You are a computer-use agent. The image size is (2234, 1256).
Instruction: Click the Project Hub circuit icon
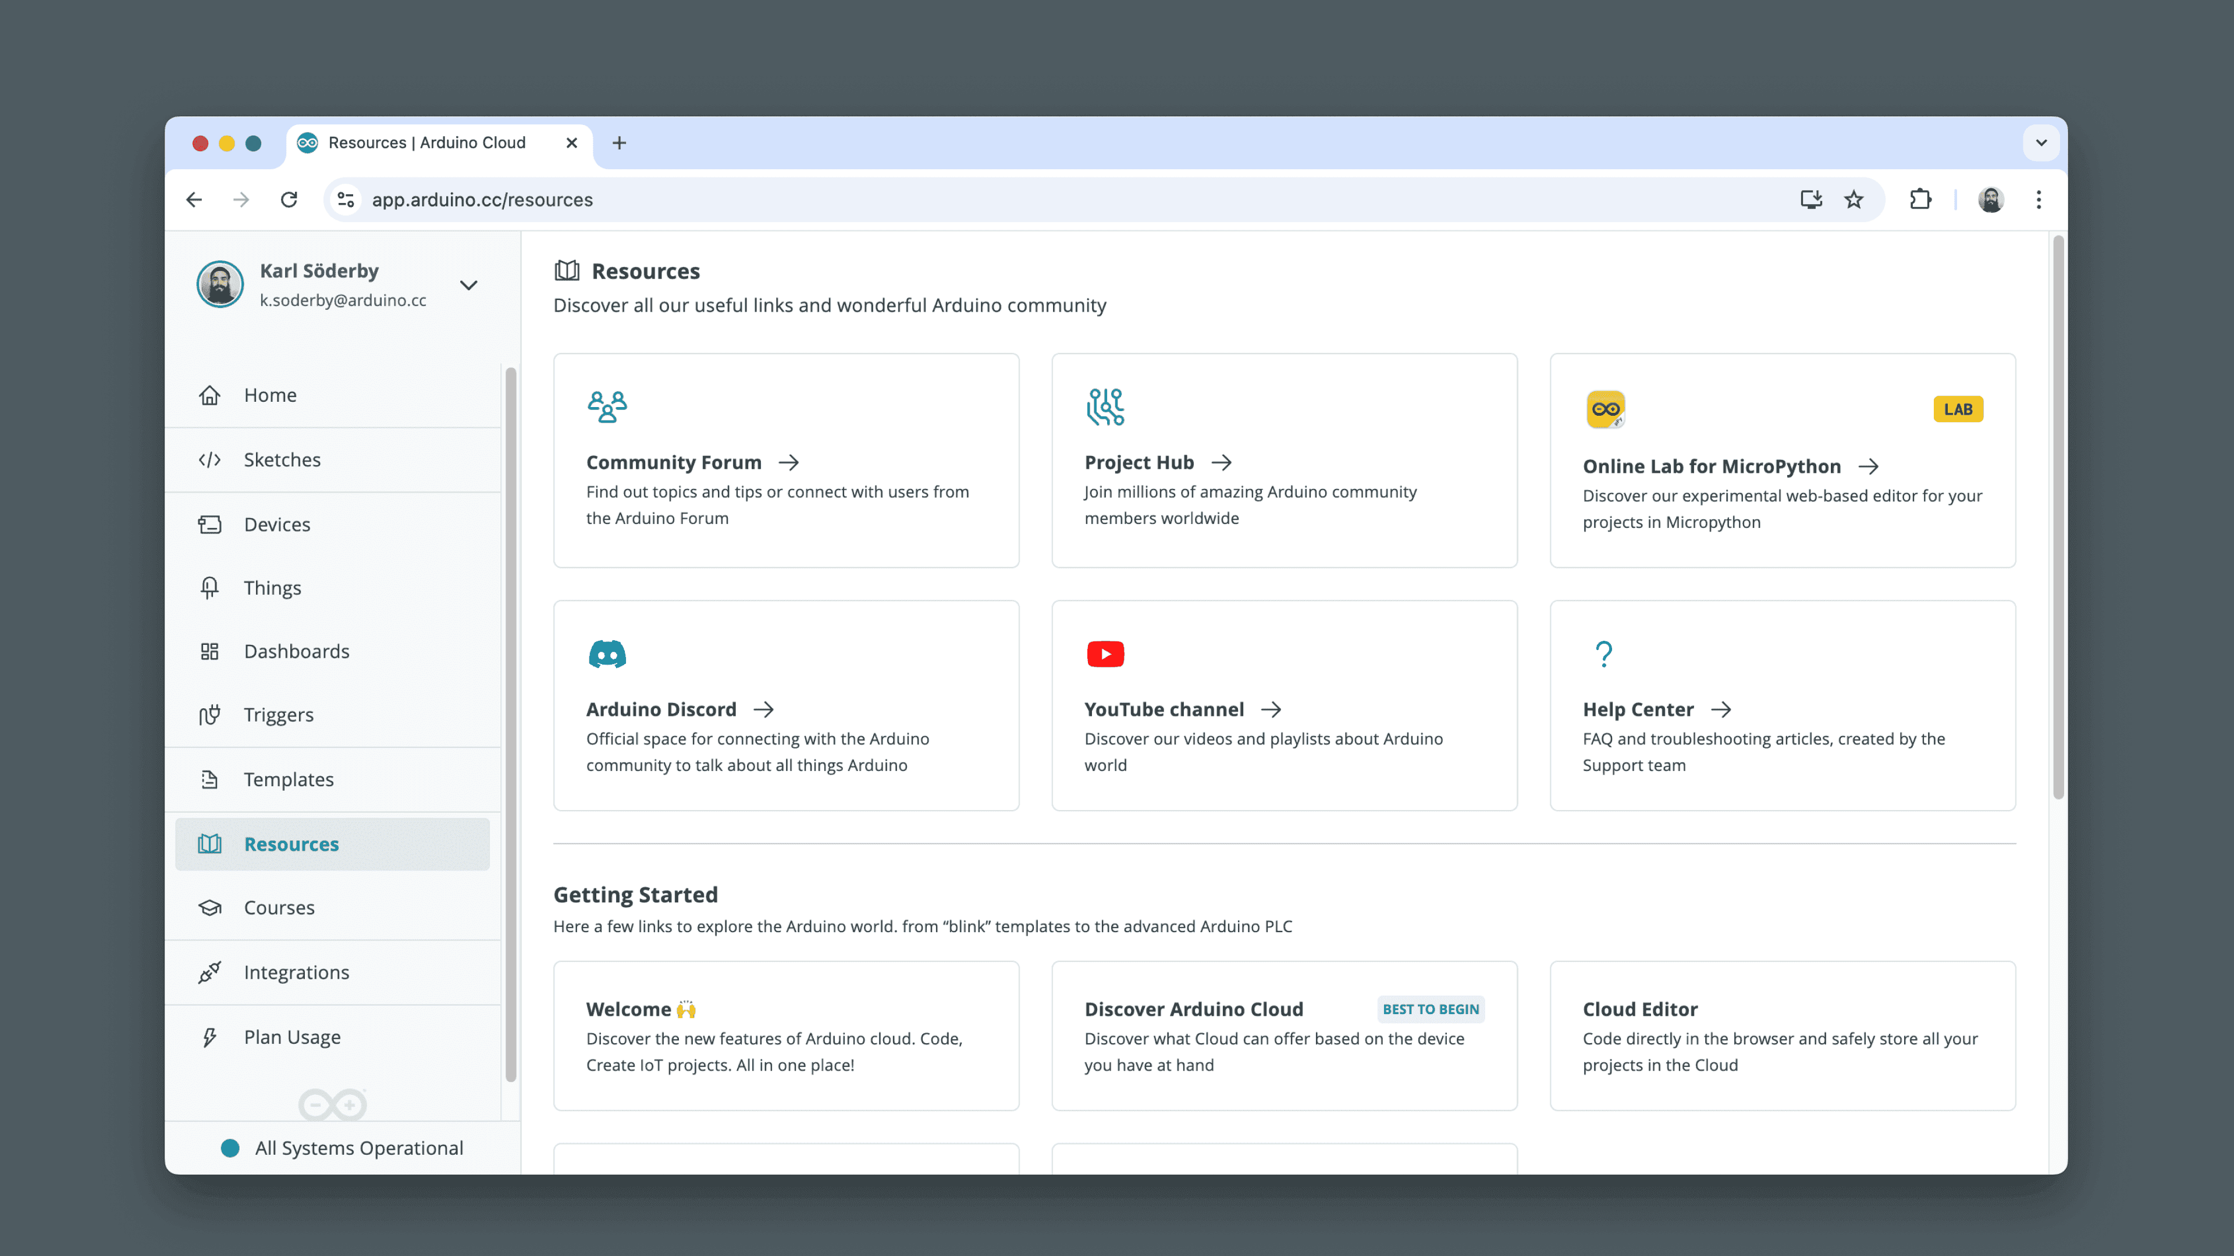pos(1105,406)
